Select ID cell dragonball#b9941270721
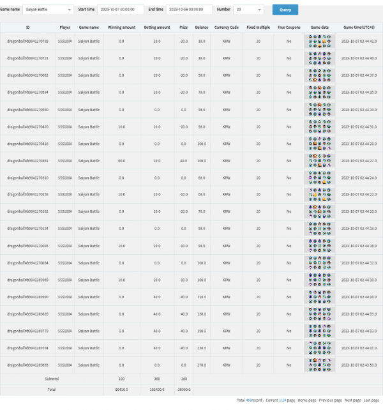 [27, 58]
